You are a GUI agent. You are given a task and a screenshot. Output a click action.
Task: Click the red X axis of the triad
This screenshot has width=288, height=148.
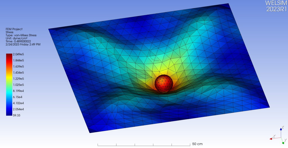pos(275,138)
